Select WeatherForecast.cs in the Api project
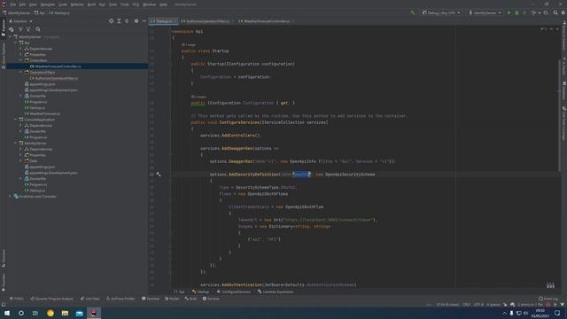The width and height of the screenshot is (567, 319). click(x=45, y=113)
